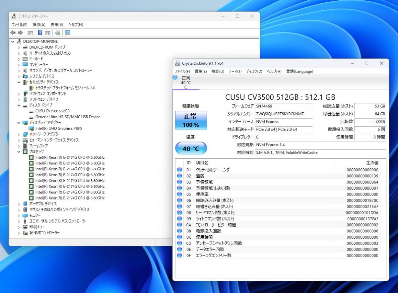Click the status circle for row 0F エラーログエントリー数
Image resolution: width=398 pixels, height=293 pixels.
179,256
